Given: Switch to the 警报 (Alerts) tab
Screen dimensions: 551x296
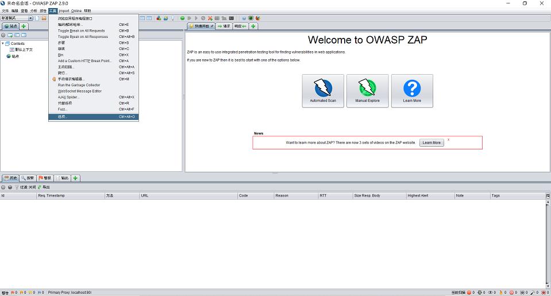Looking at the screenshot, I should click(x=45, y=178).
